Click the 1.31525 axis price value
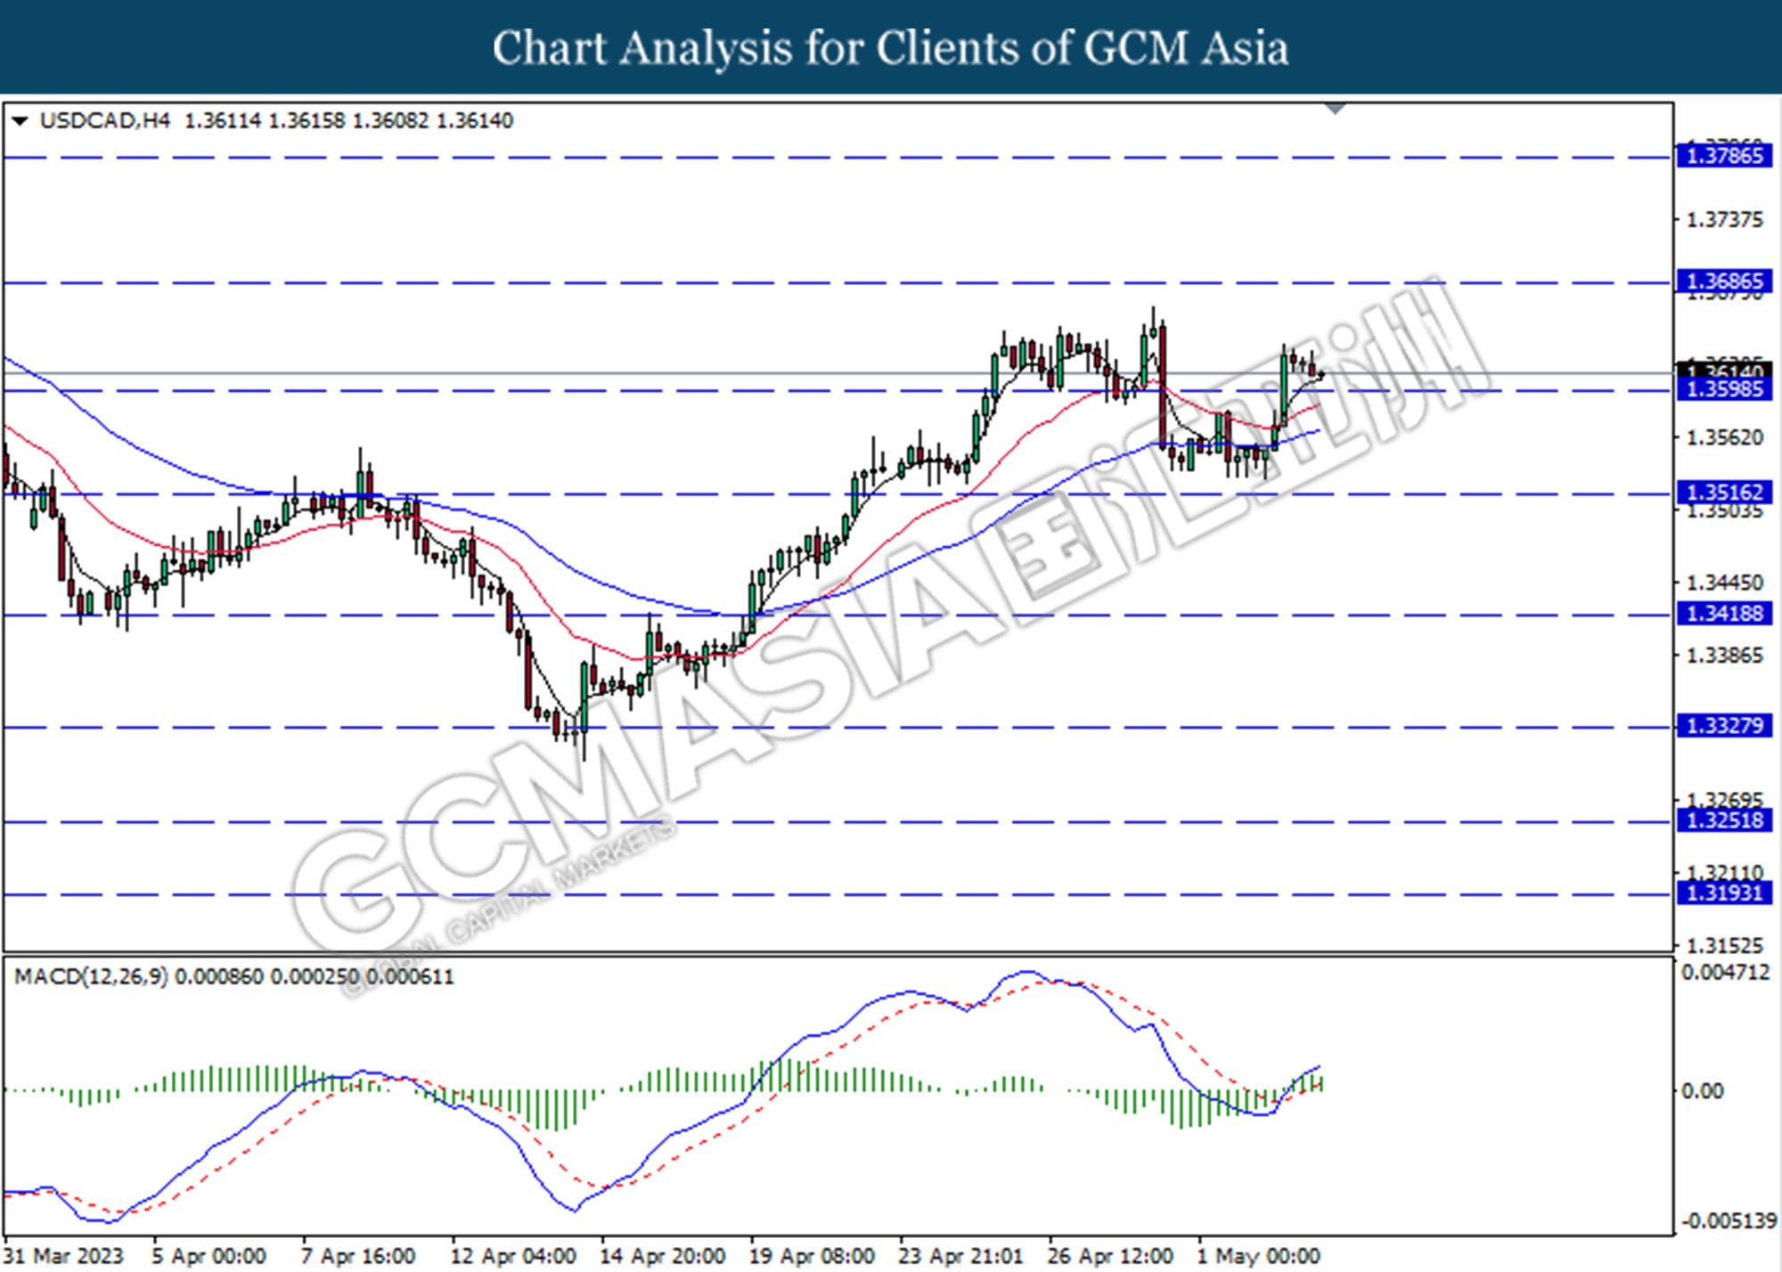This screenshot has height=1272, width=1782. click(x=1724, y=946)
